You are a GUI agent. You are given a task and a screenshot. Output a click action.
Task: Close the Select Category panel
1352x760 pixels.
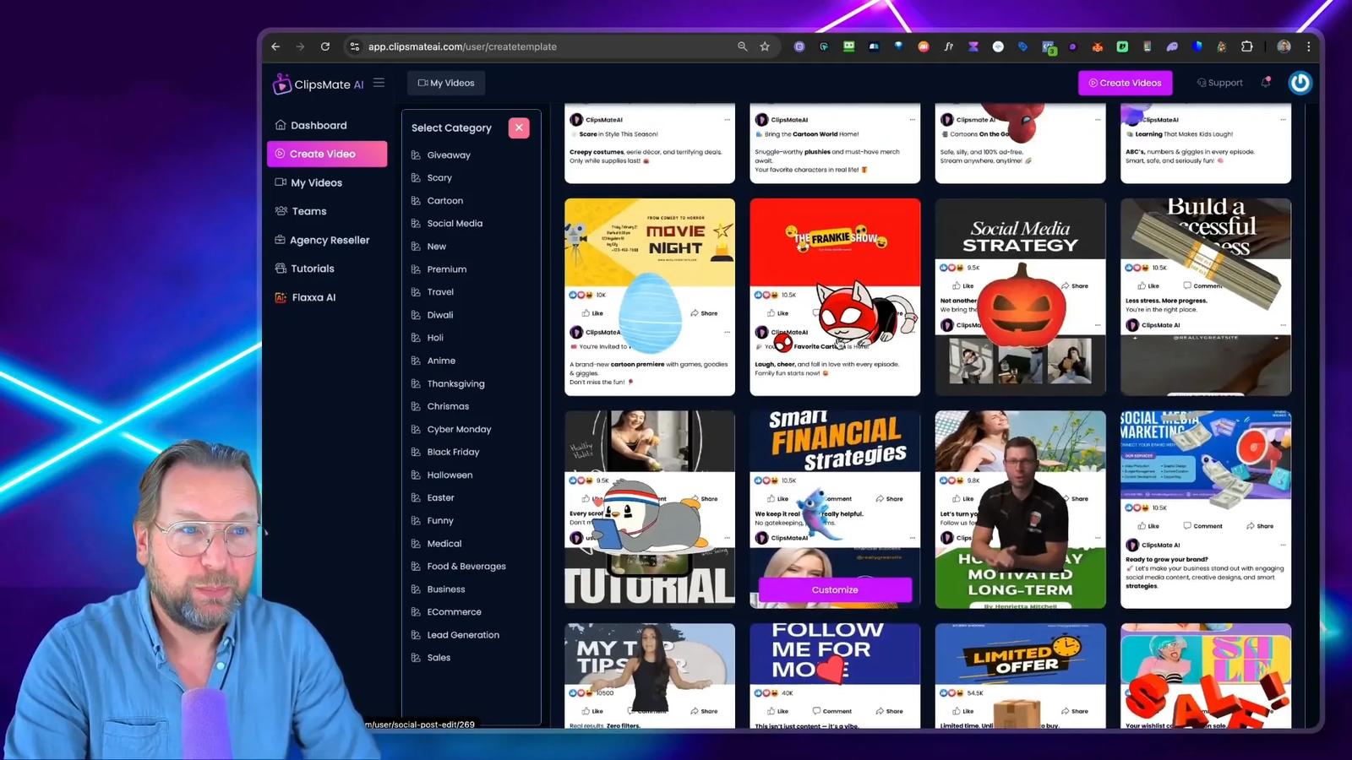coord(519,128)
